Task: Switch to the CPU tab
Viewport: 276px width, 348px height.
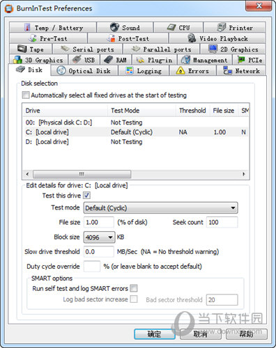Action: (x=178, y=27)
